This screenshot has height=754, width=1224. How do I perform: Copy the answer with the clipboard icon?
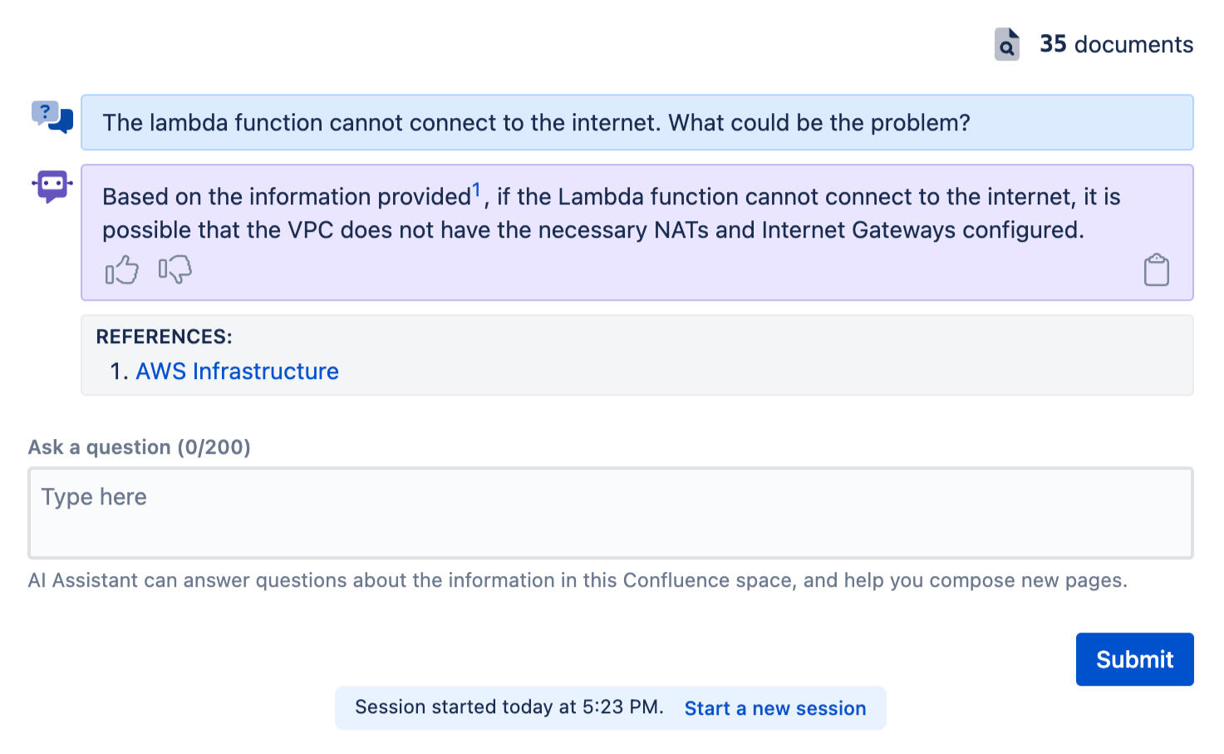pyautogui.click(x=1156, y=270)
